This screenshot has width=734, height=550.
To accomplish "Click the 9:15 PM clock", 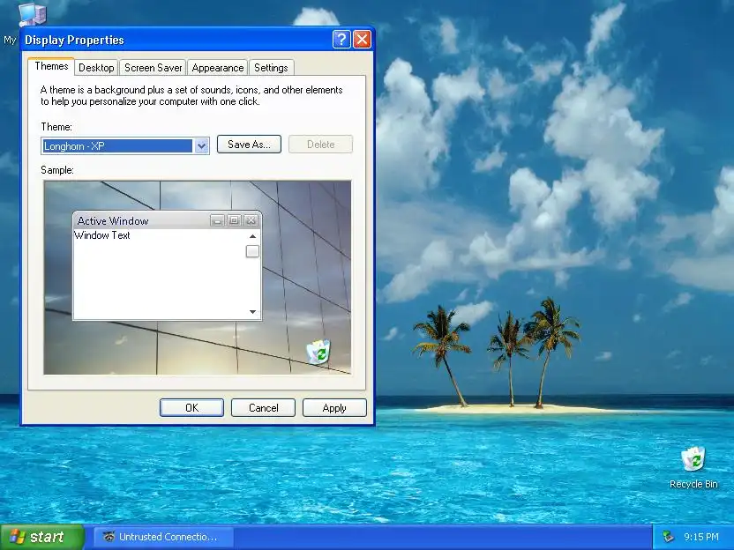I will 700,537.
